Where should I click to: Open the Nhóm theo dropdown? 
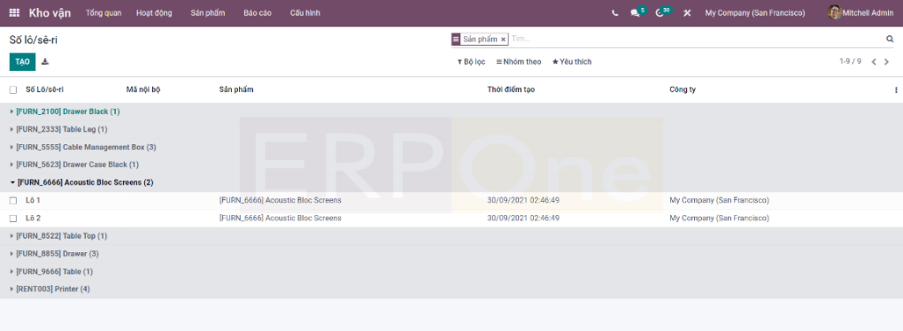click(x=519, y=61)
